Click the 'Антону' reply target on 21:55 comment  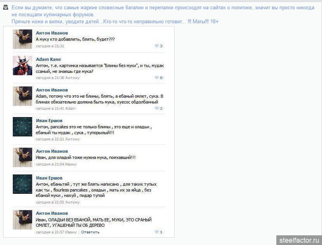pyautogui.click(x=72, y=202)
